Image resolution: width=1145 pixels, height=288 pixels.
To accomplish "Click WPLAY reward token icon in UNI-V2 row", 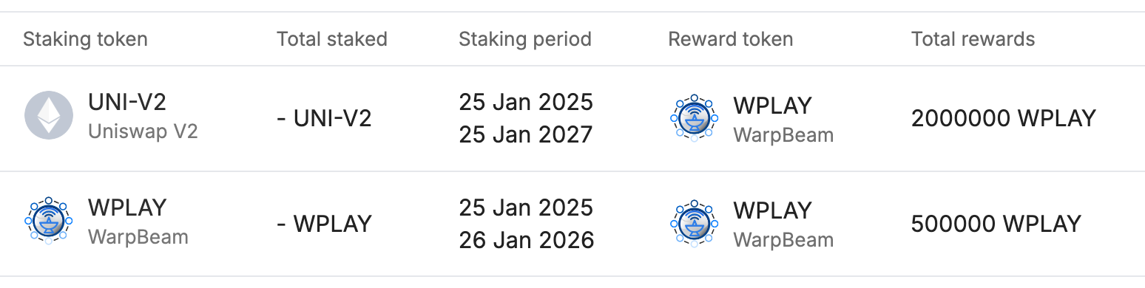I will 694,117.
